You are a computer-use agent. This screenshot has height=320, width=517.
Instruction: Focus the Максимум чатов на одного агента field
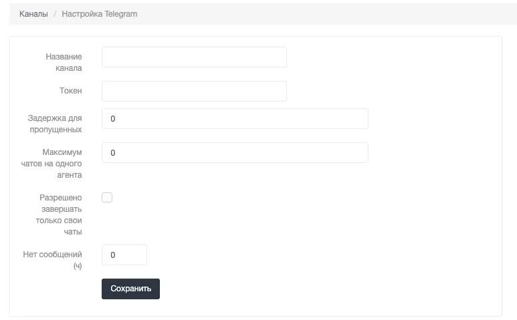tap(235, 153)
